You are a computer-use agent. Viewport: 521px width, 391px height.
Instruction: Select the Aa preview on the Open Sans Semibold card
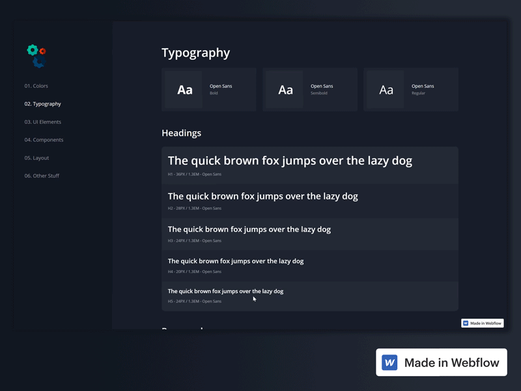pos(285,89)
